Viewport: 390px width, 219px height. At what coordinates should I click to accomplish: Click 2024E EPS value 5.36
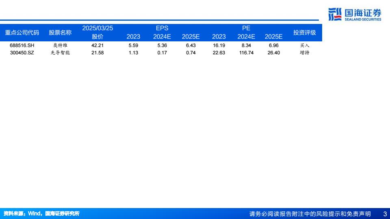pos(162,45)
